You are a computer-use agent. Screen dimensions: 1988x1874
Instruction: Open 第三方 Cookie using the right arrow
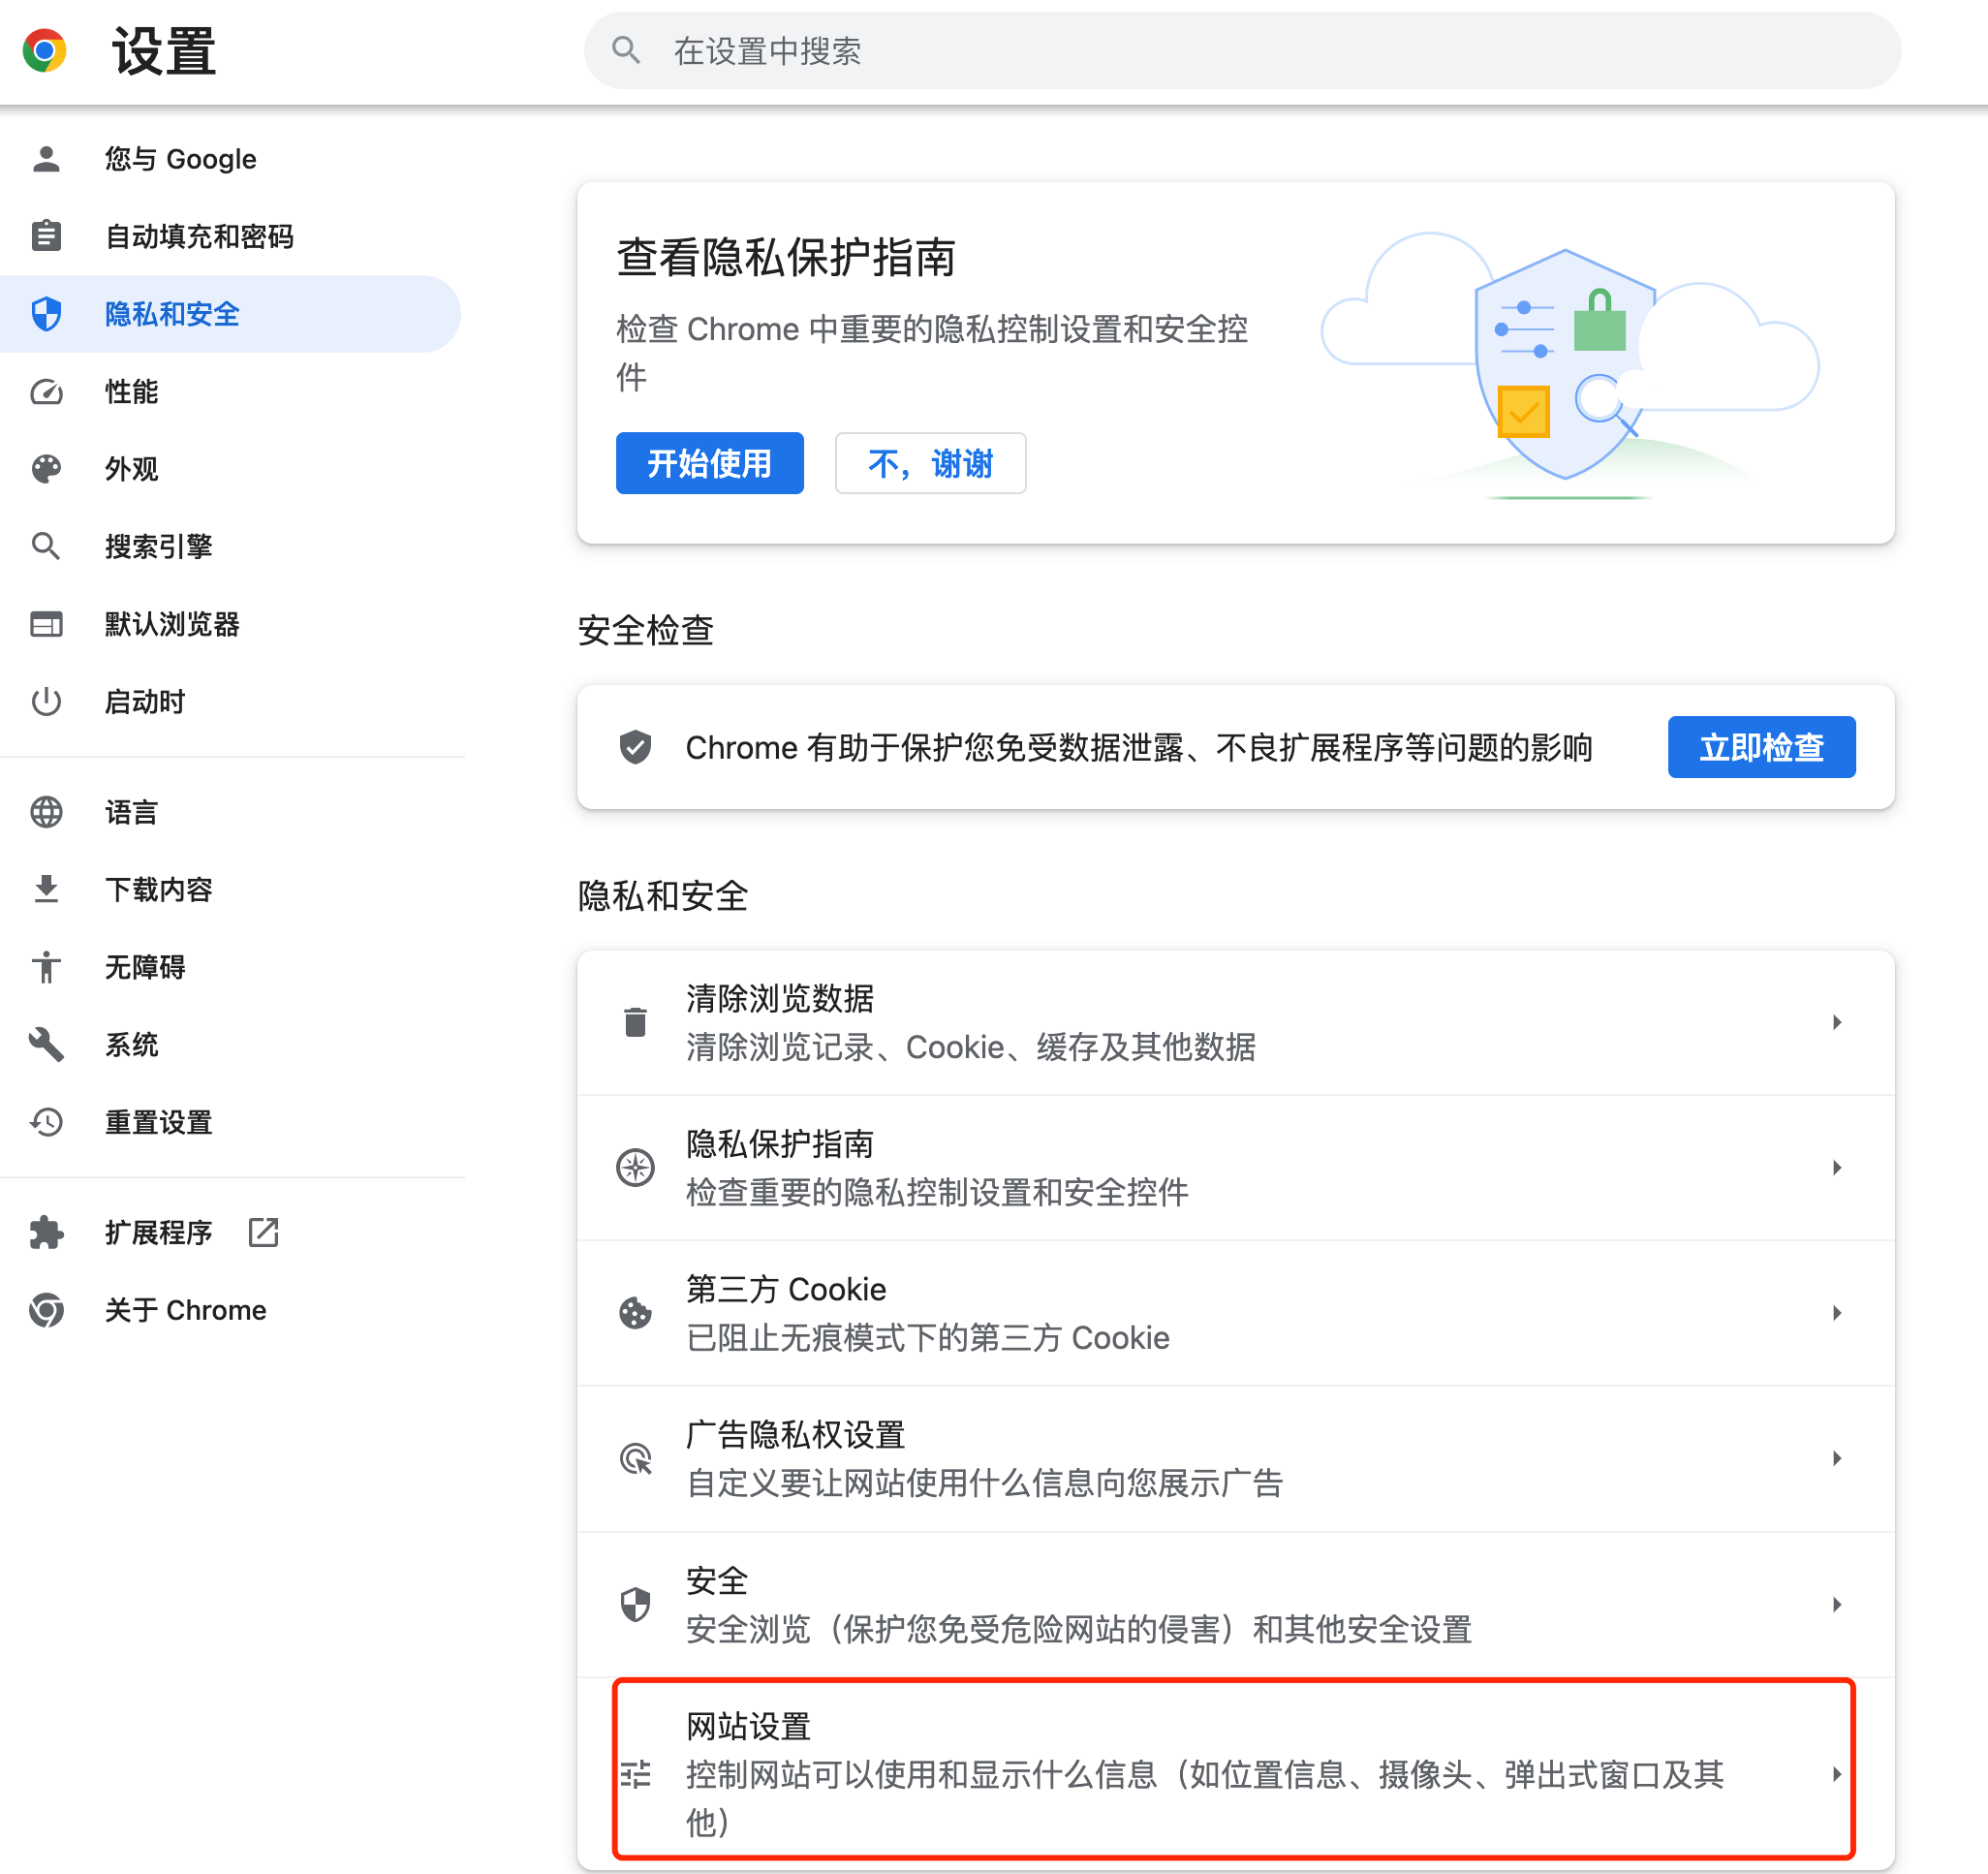tap(1837, 1313)
